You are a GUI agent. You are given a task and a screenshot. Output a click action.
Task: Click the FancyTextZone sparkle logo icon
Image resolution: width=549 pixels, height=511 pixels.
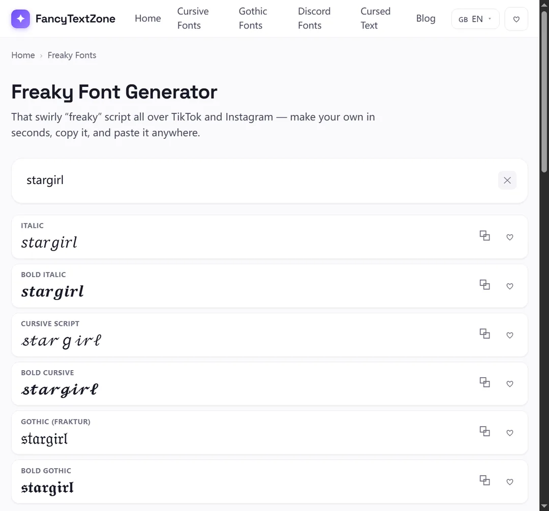20,19
